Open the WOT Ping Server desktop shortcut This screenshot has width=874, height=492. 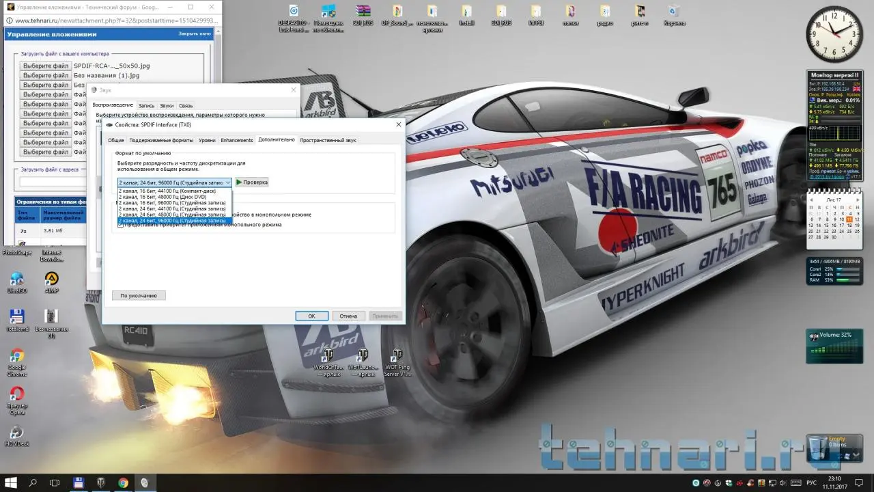[397, 356]
